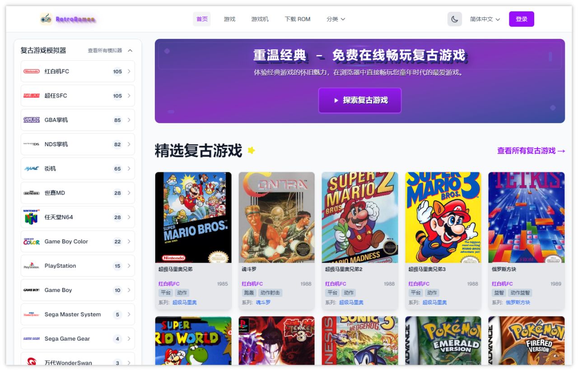Click the Sega Game Gear logo icon
The width and height of the screenshot is (578, 371).
click(32, 339)
